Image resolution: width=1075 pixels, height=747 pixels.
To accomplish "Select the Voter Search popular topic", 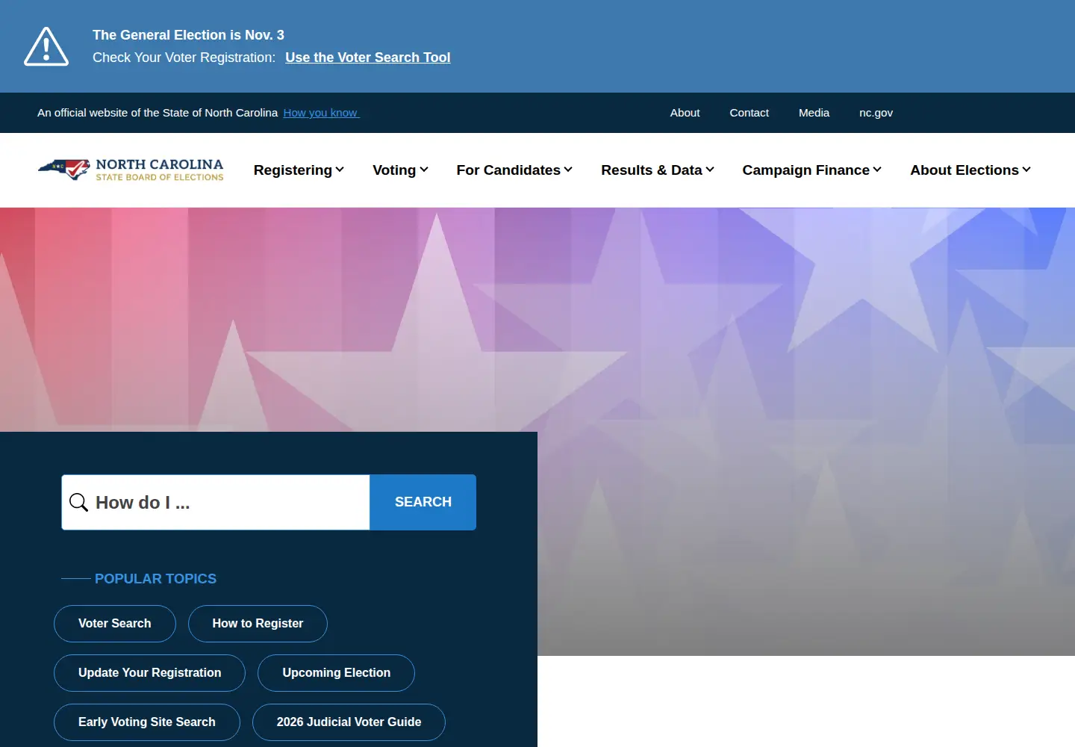I will coord(115,624).
